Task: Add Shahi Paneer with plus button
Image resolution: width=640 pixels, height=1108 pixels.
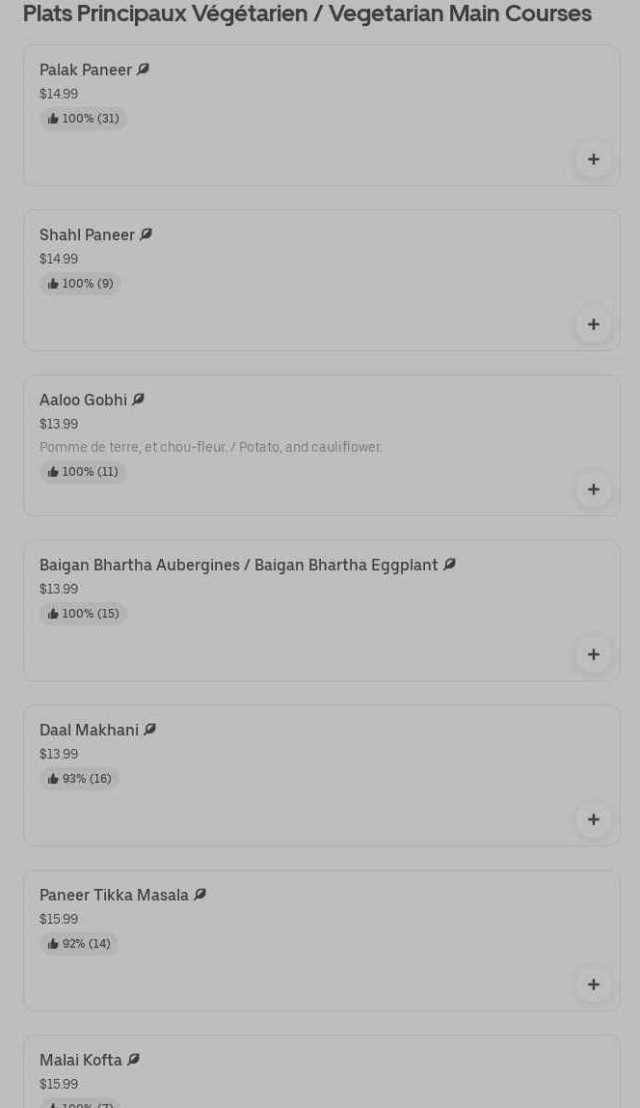Action: 593,324
